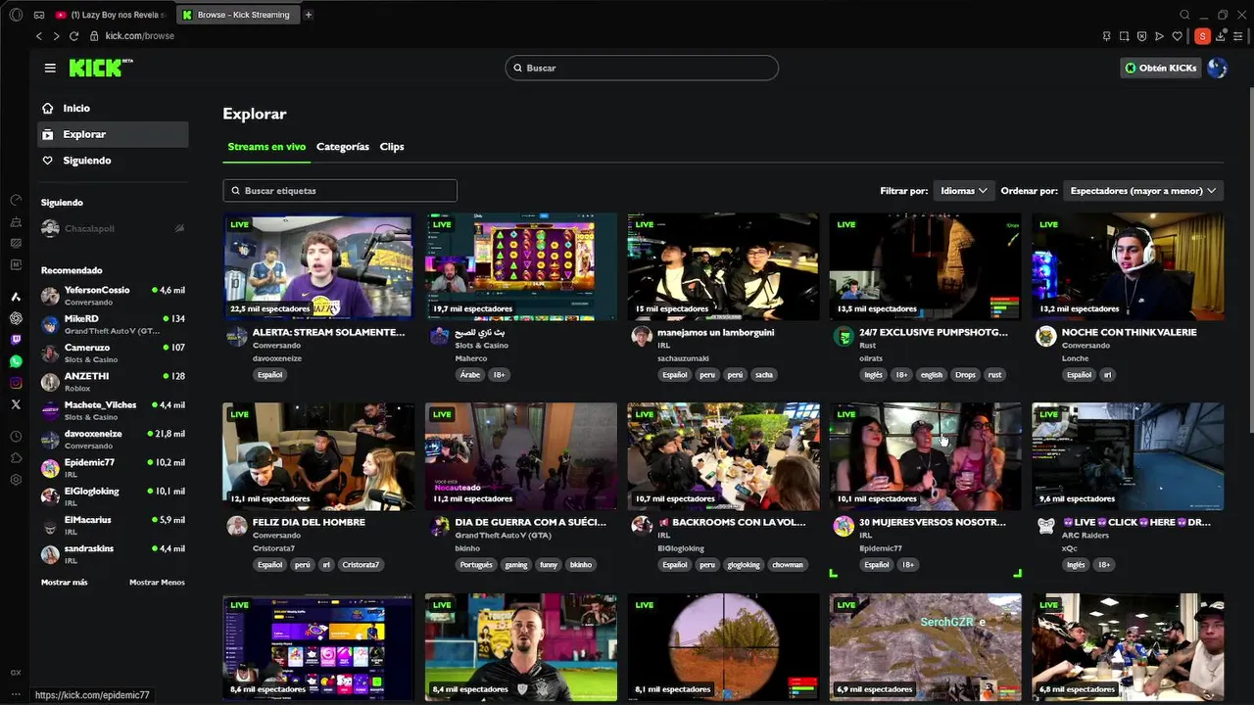Switch to the Categorías tab
The width and height of the screenshot is (1254, 705).
pos(343,147)
